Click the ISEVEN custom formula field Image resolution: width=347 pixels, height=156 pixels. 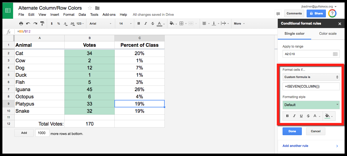(x=311, y=86)
